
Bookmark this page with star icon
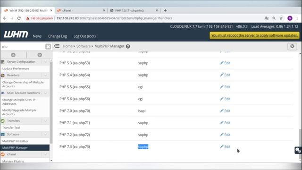281,18
